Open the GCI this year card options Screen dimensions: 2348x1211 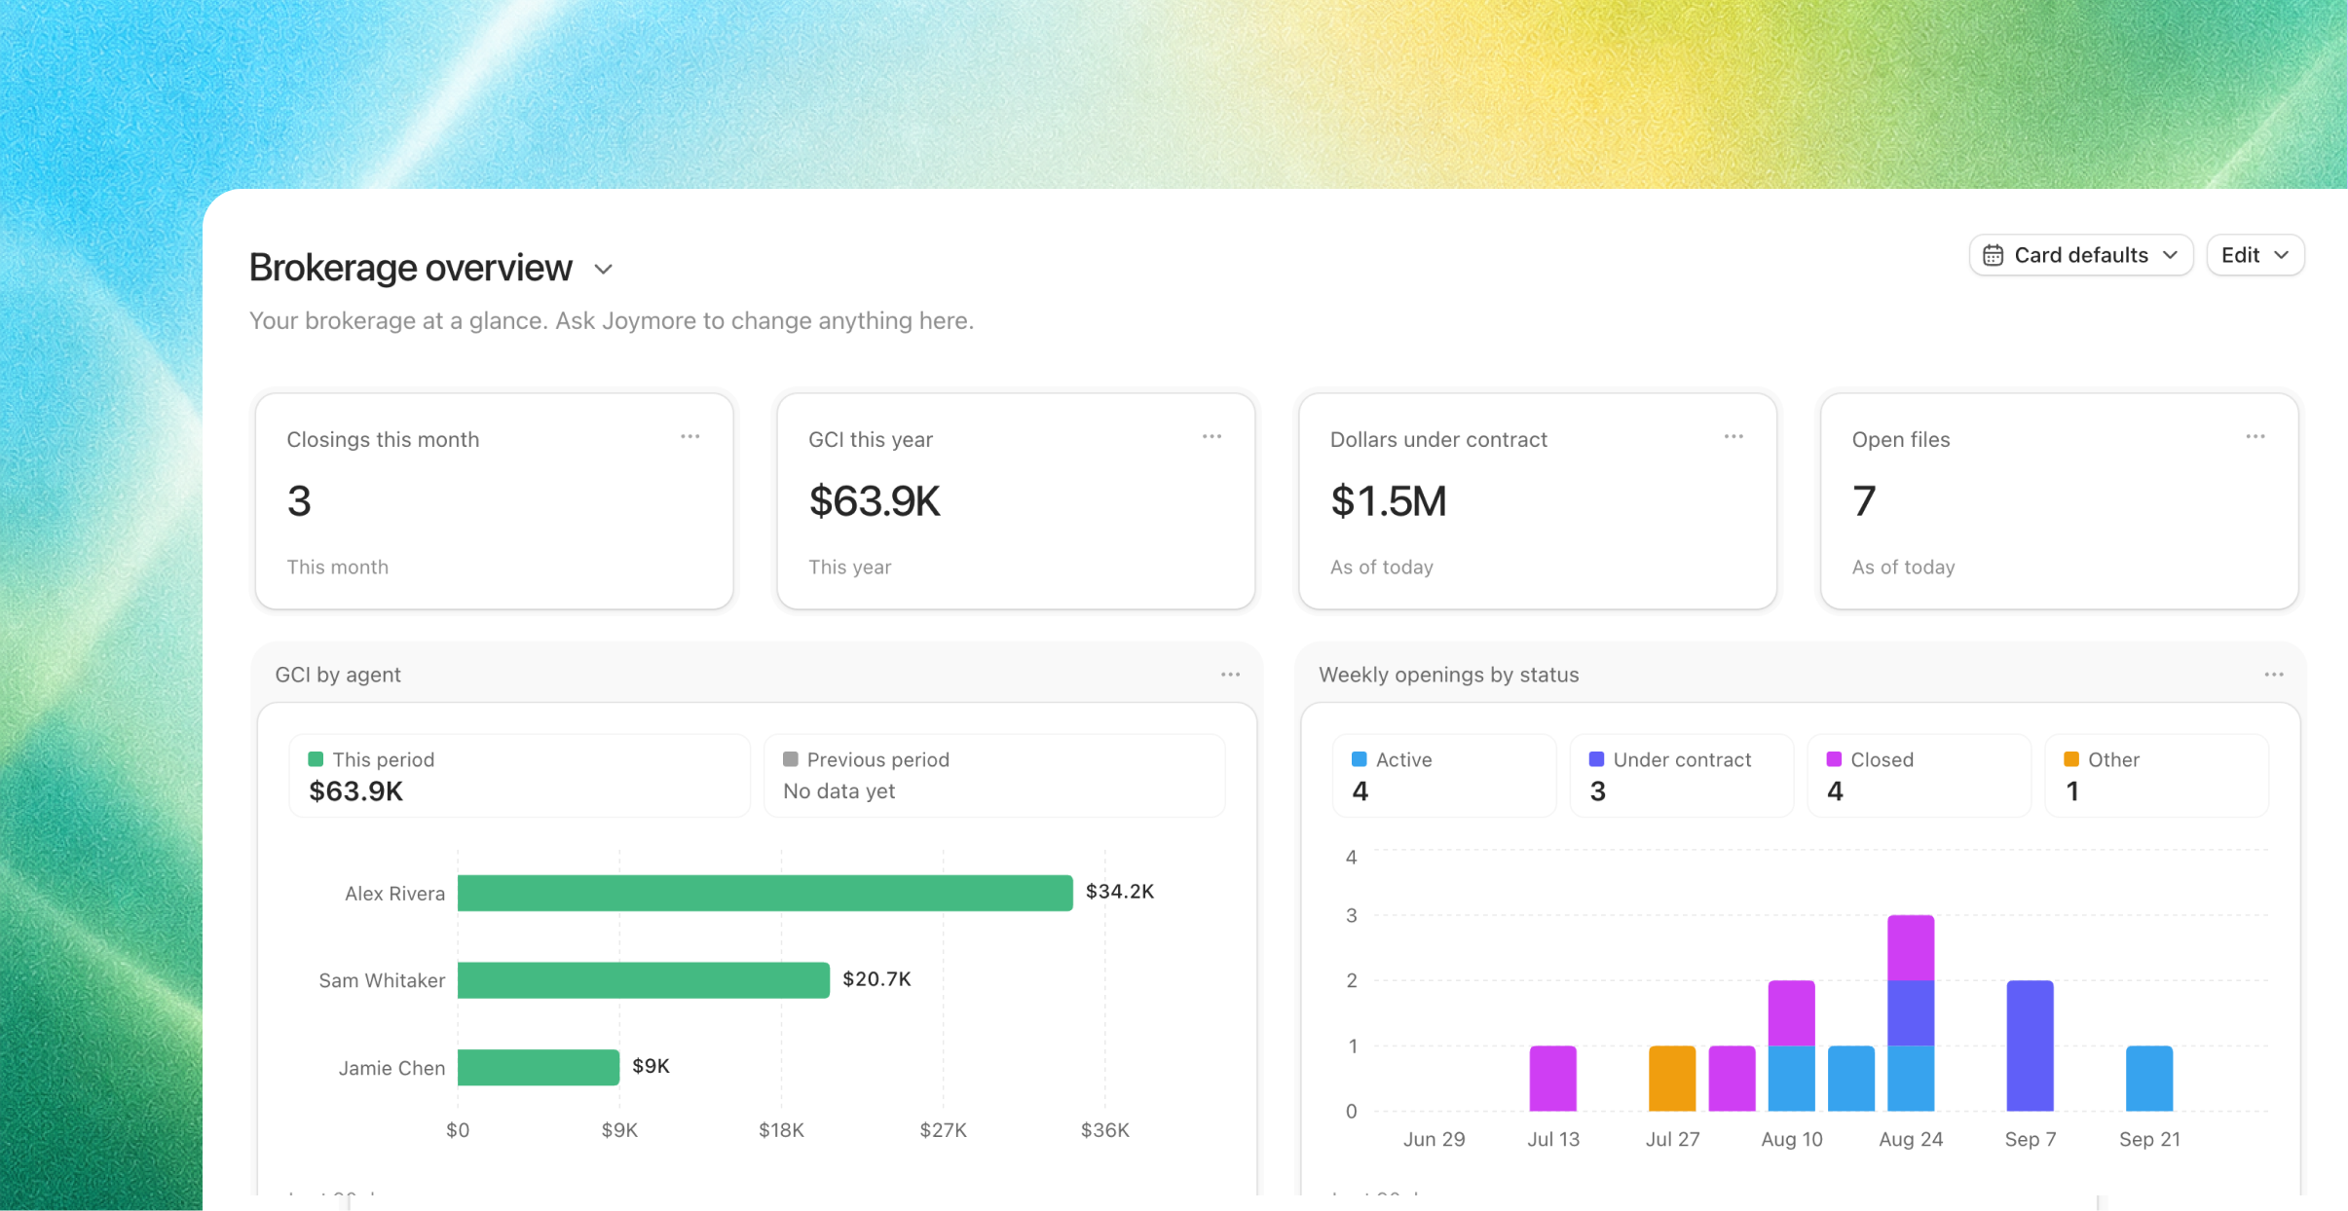[1211, 437]
